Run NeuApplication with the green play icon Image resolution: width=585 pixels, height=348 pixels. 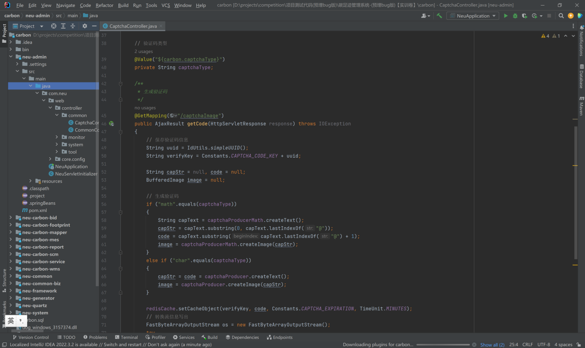click(506, 16)
